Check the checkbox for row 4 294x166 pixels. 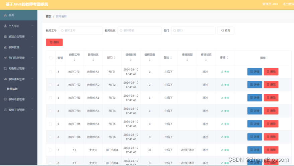point(51,111)
